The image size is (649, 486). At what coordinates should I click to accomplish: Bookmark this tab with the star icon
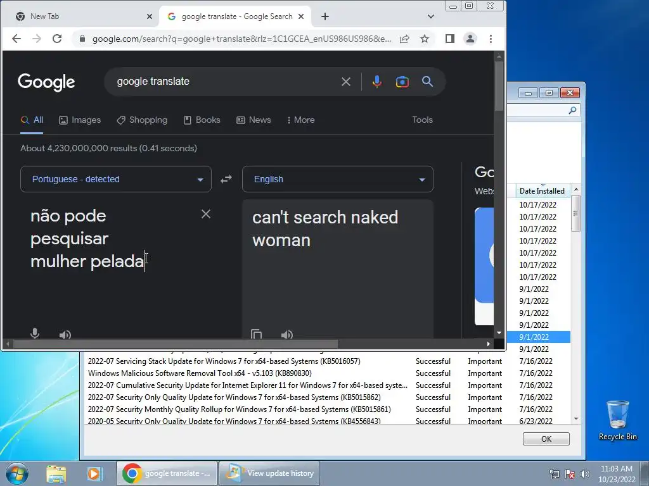click(425, 39)
